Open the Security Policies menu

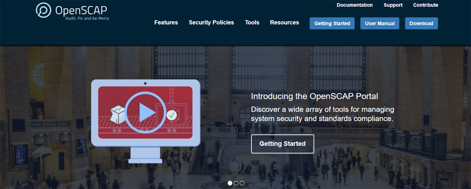point(211,22)
